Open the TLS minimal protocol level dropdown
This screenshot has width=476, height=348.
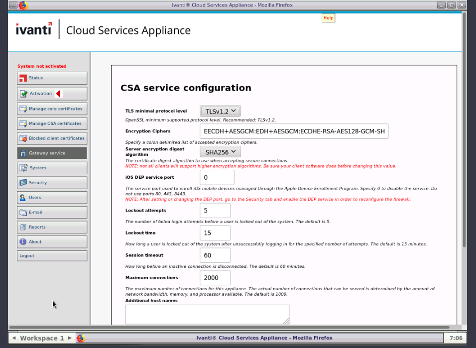[x=220, y=111]
